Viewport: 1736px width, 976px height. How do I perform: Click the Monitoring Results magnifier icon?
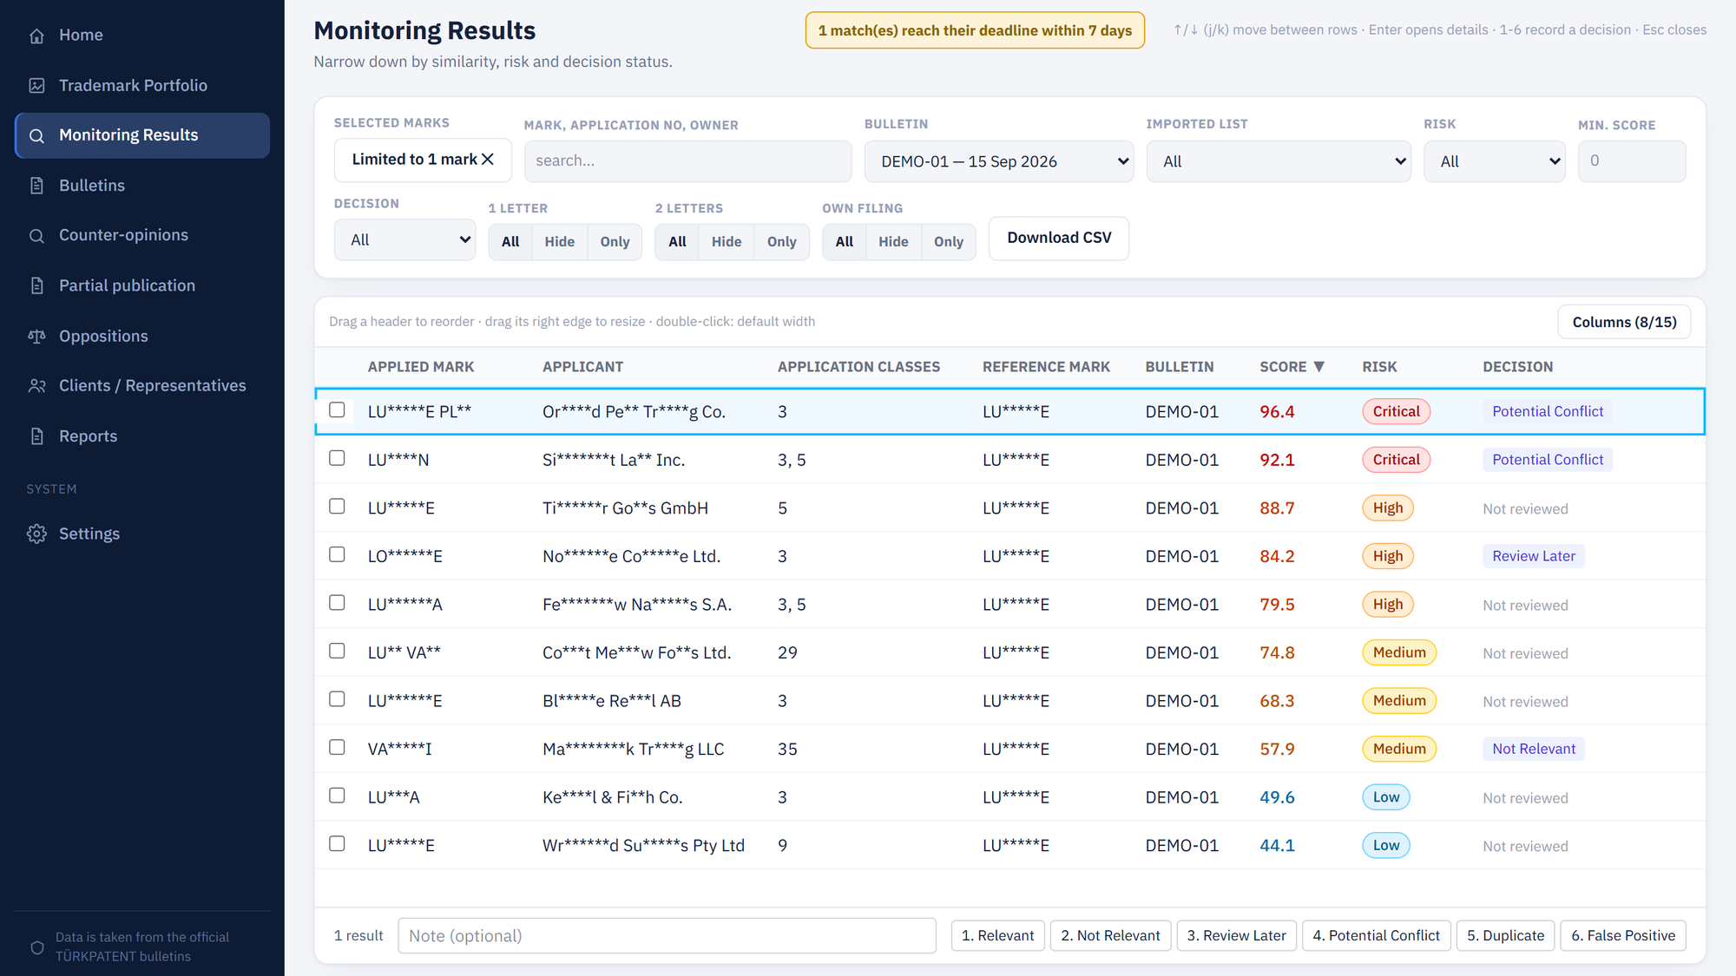[36, 135]
